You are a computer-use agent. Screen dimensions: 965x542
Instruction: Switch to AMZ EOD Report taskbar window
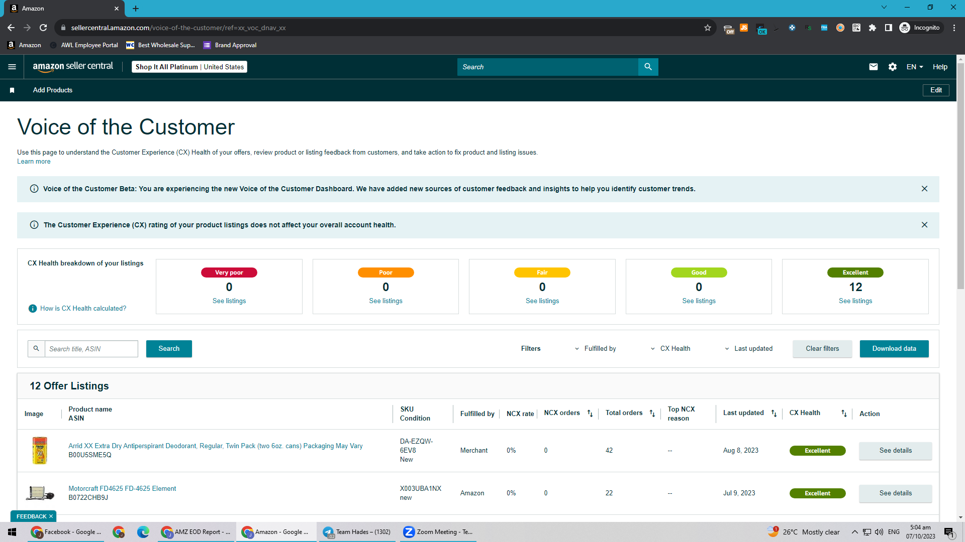click(196, 532)
